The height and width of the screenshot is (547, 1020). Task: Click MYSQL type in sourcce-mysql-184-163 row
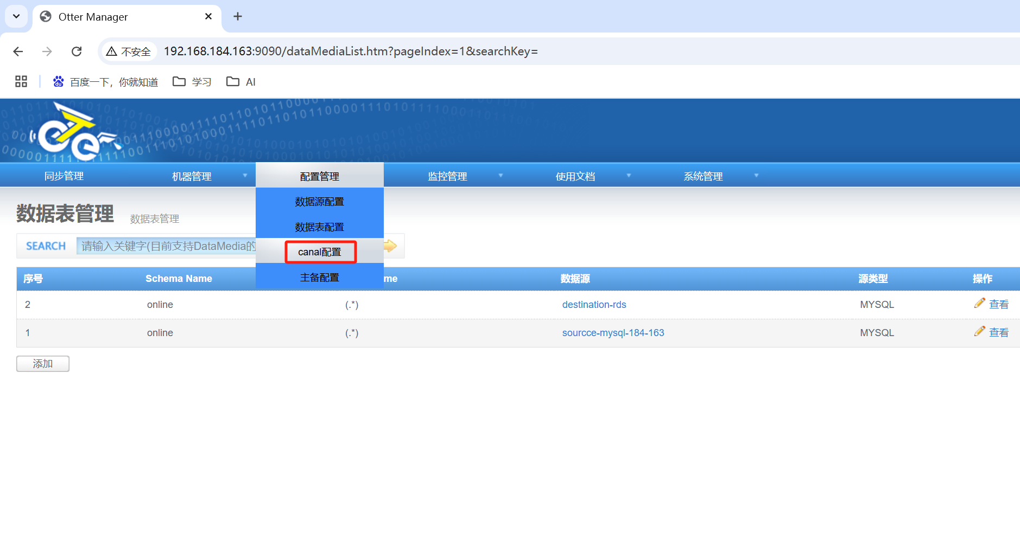pos(877,333)
